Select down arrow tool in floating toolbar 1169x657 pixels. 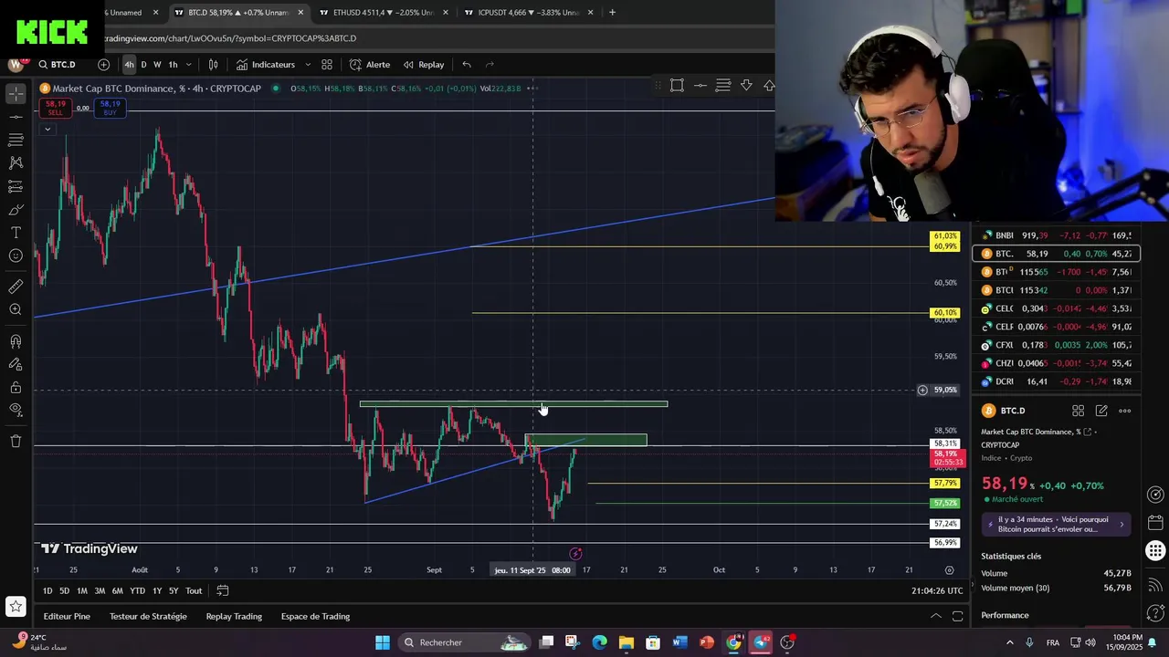pyautogui.click(x=746, y=85)
